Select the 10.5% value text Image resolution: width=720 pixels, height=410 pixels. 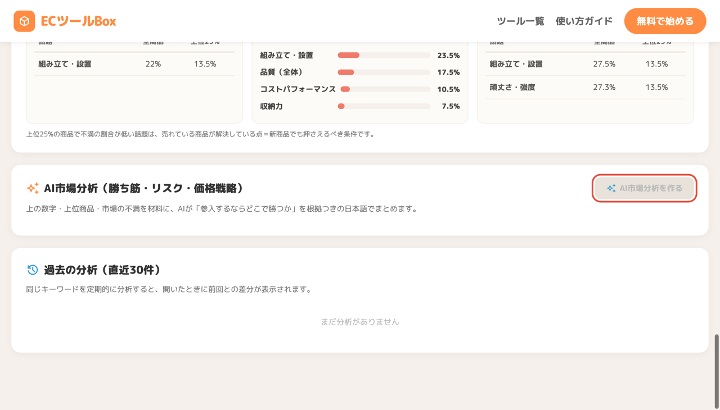pos(448,89)
